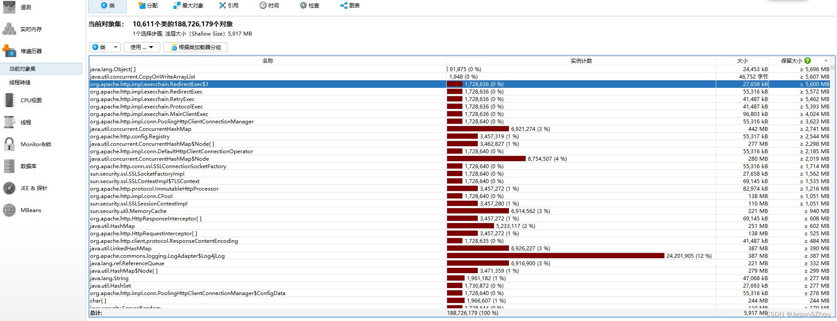
Task: Open the 类 view mode dropdown
Action: click(105, 47)
